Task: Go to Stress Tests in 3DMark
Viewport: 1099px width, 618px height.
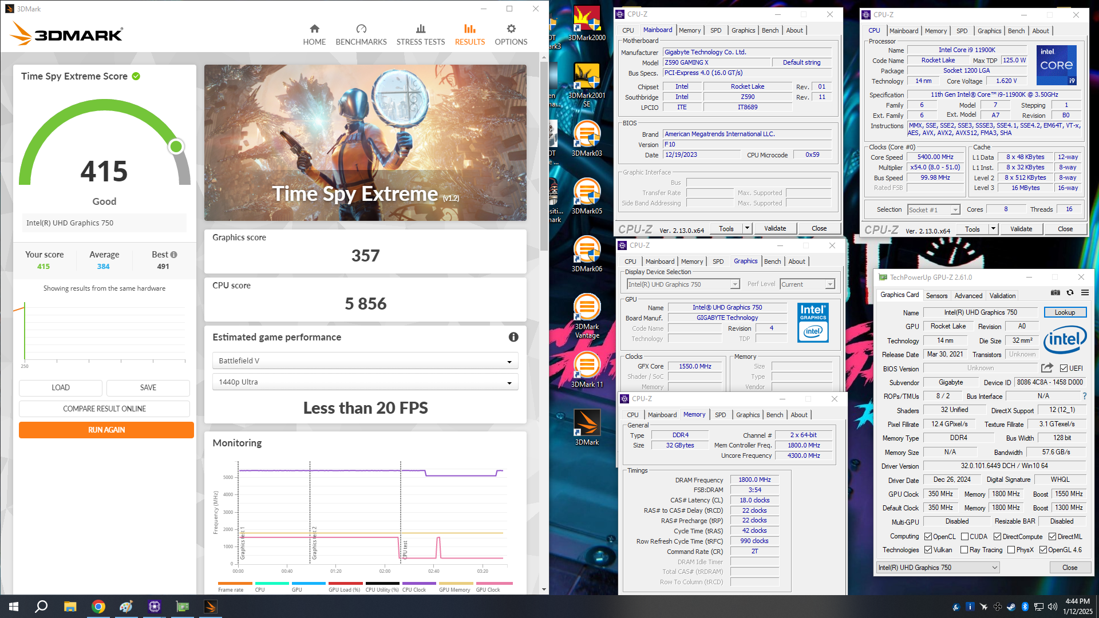Action: tap(421, 35)
